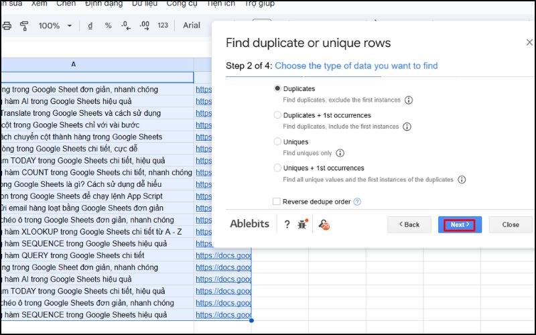This screenshot has height=335, width=536.
Task: Select Uniques + 1st occurrences radio
Action: click(277, 168)
